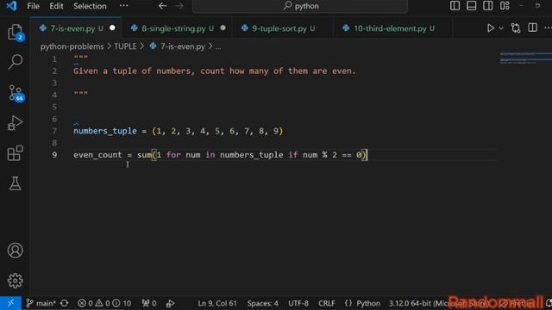552x310 pixels.
Task: Open the Edit menu
Action: [56, 6]
